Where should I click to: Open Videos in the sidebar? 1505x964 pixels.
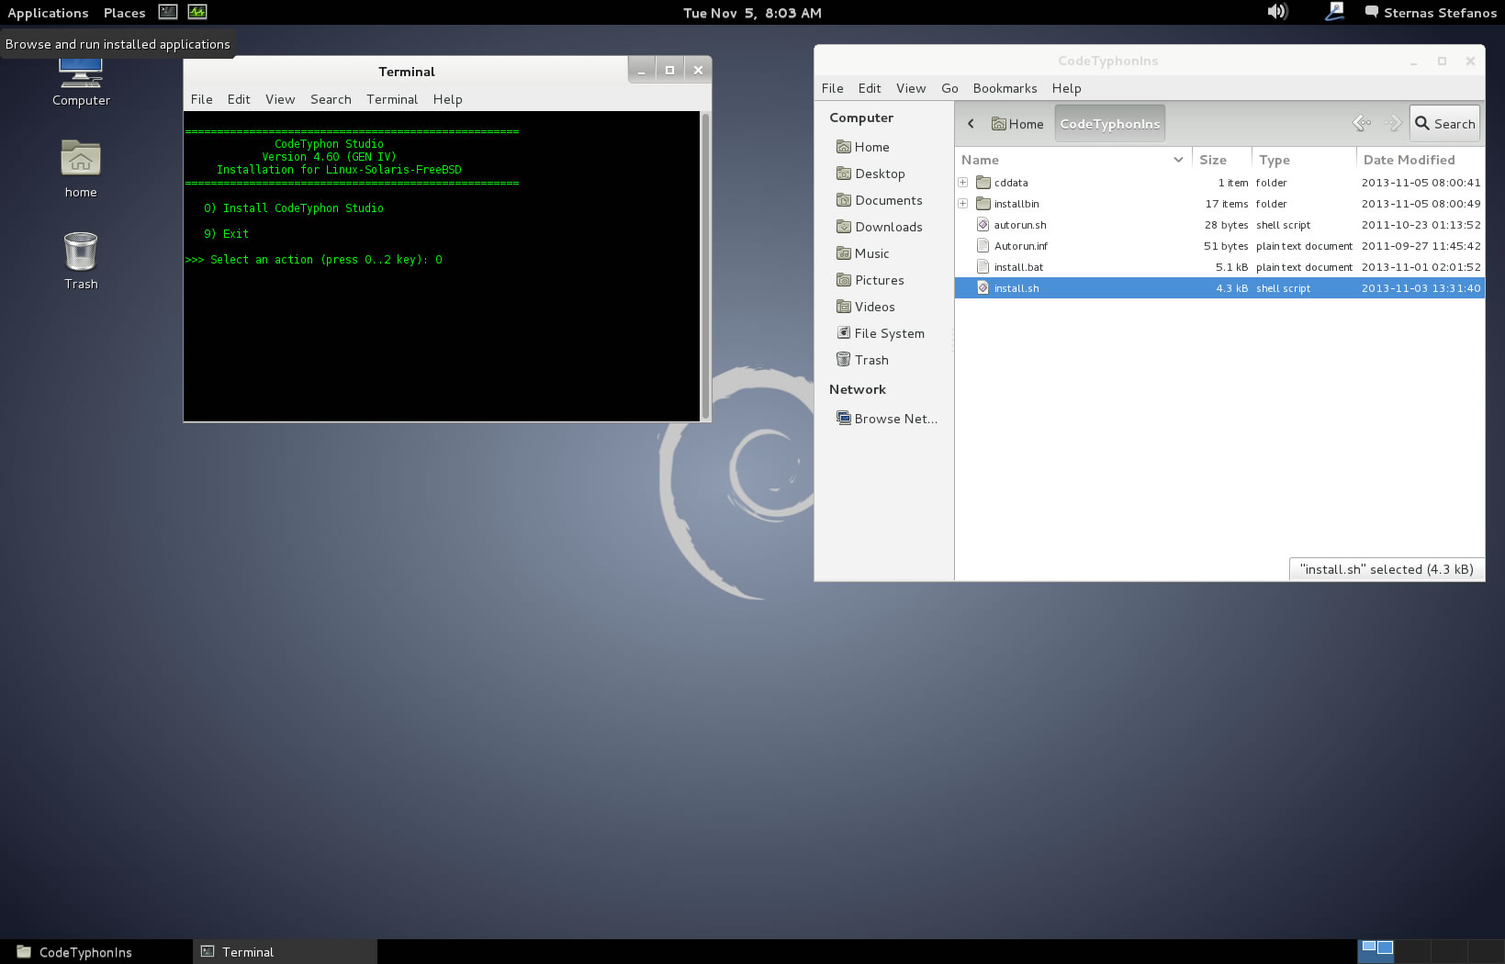(865, 307)
